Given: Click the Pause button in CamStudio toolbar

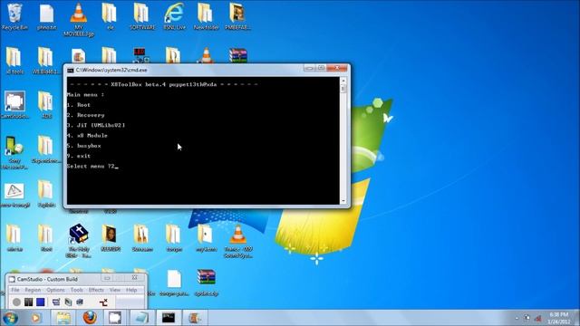Looking at the screenshot, I should (x=28, y=302).
